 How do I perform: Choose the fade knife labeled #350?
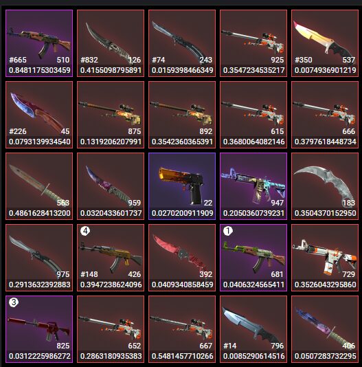click(x=325, y=43)
